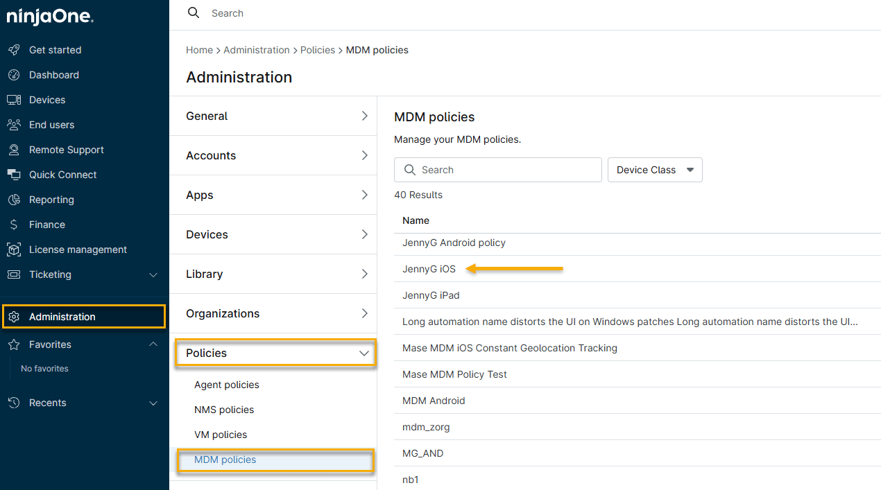The width and height of the screenshot is (881, 490).
Task: Click the Quick Connect icon
Action: coord(13,175)
